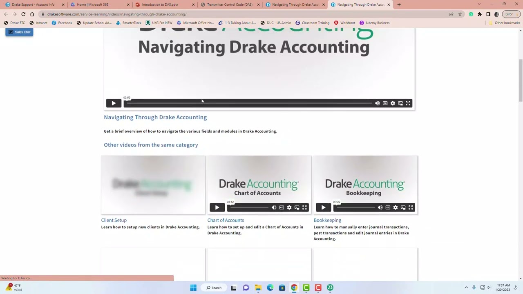Play the Chart of Accounts video
The height and width of the screenshot is (294, 523).
[217, 207]
